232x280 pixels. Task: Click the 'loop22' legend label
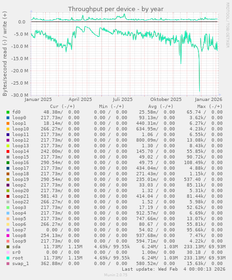[21, 202]
